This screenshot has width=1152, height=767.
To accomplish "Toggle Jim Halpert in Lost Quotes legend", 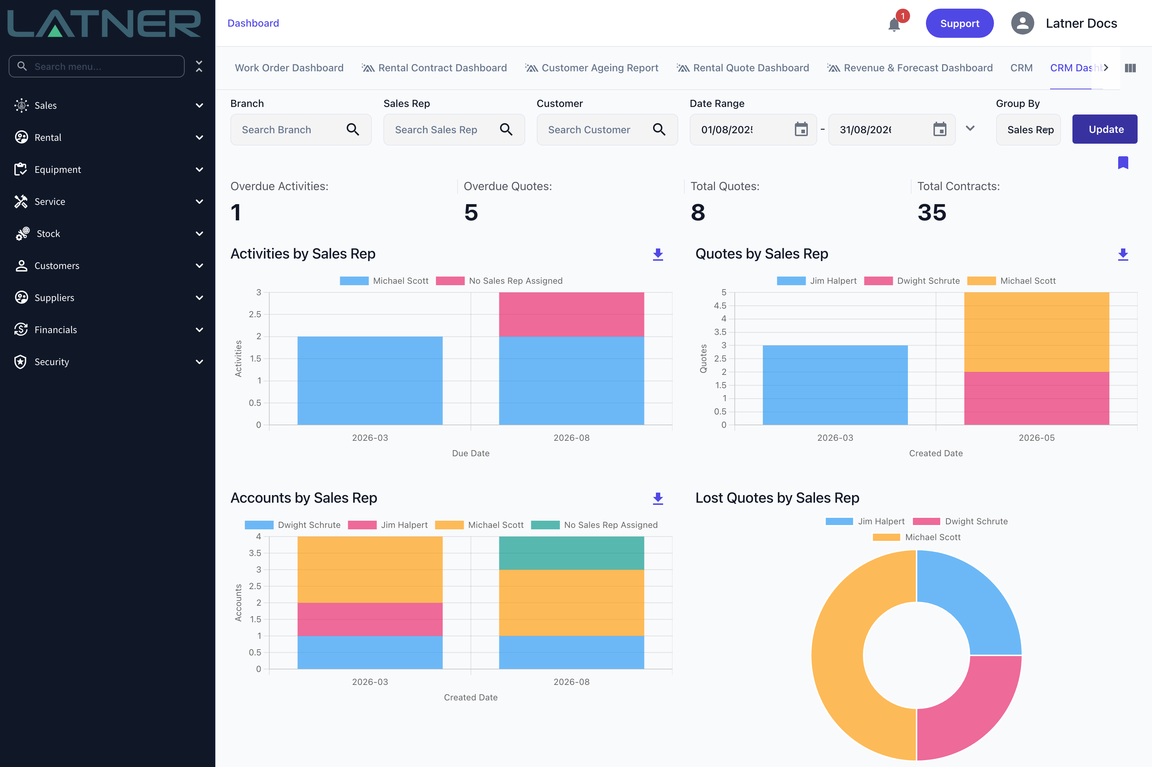I will (865, 521).
